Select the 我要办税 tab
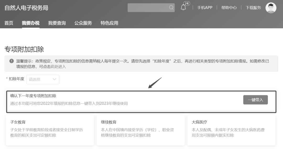283x149 pixels. pyautogui.click(x=31, y=23)
